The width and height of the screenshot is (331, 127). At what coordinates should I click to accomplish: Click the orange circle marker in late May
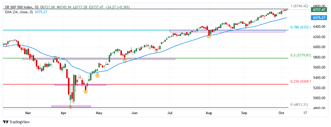124,60
